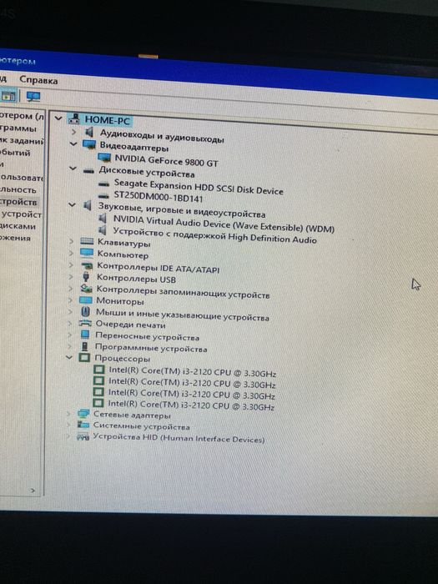Viewport: 438px width, 584px height.
Task: Click the Клавиатуры keyboard icon
Action: [x=87, y=242]
